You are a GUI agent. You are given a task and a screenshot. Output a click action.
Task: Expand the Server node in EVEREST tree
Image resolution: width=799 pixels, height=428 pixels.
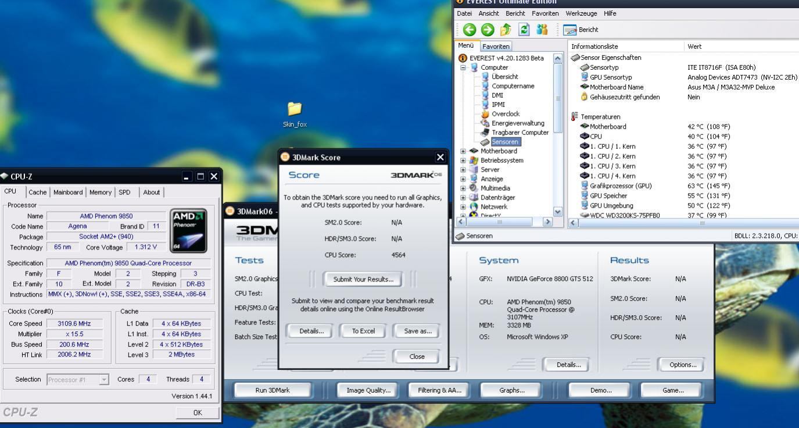463,170
